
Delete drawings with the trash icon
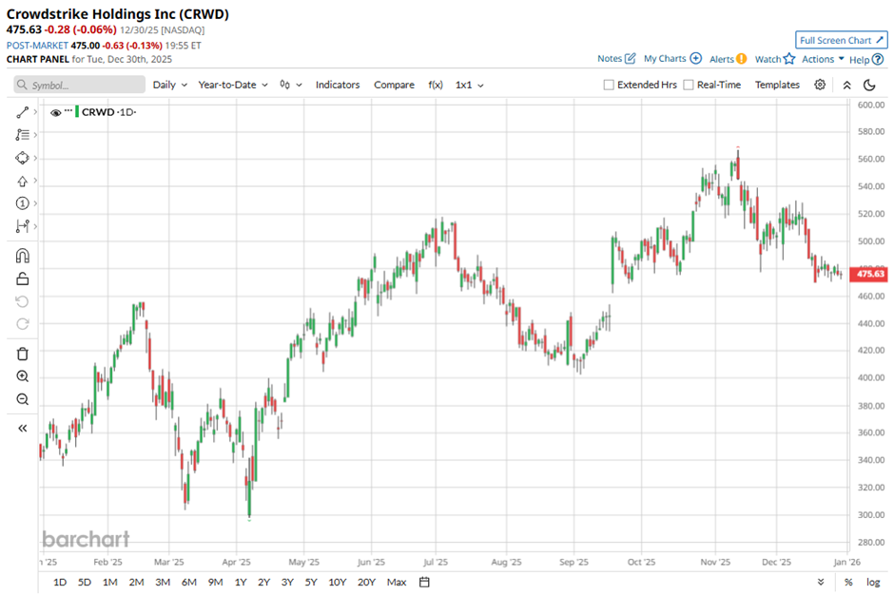coord(22,354)
